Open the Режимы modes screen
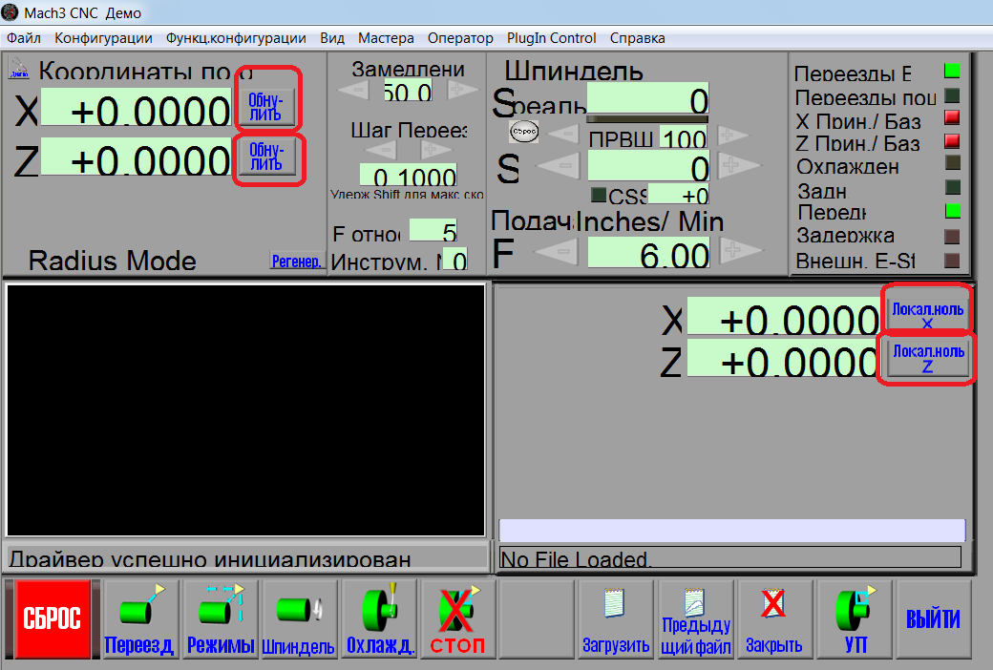993x670 pixels. [x=221, y=618]
